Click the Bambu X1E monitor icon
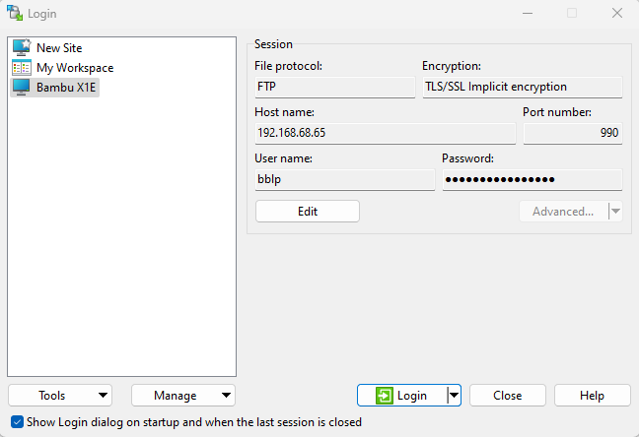This screenshot has height=437, width=639. click(x=21, y=88)
